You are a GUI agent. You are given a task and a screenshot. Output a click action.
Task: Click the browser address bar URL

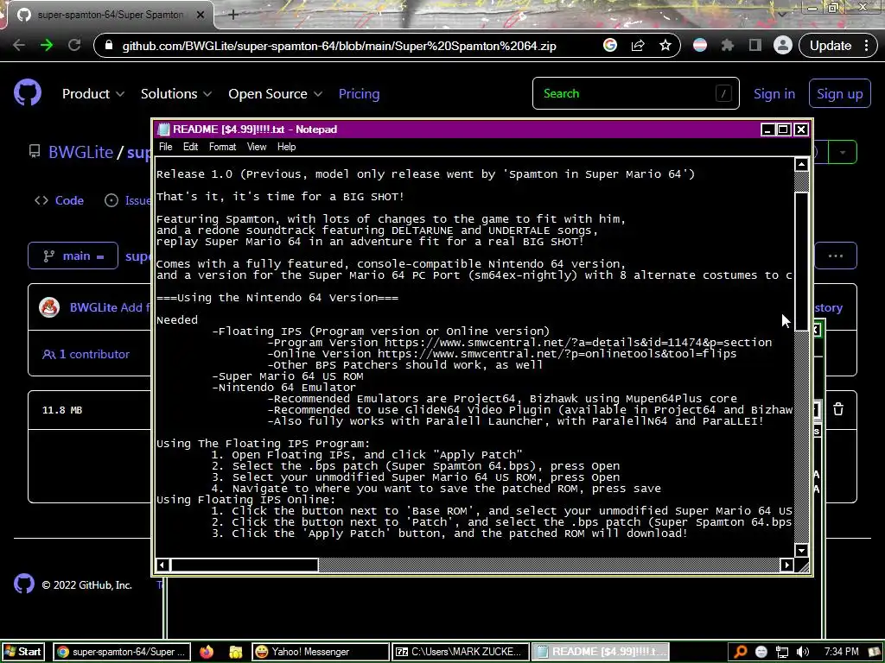(x=339, y=46)
